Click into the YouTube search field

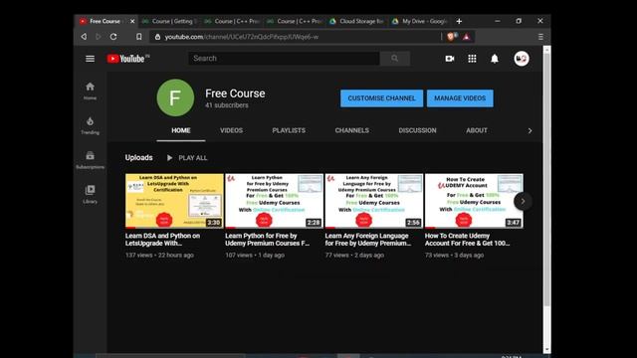(284, 59)
